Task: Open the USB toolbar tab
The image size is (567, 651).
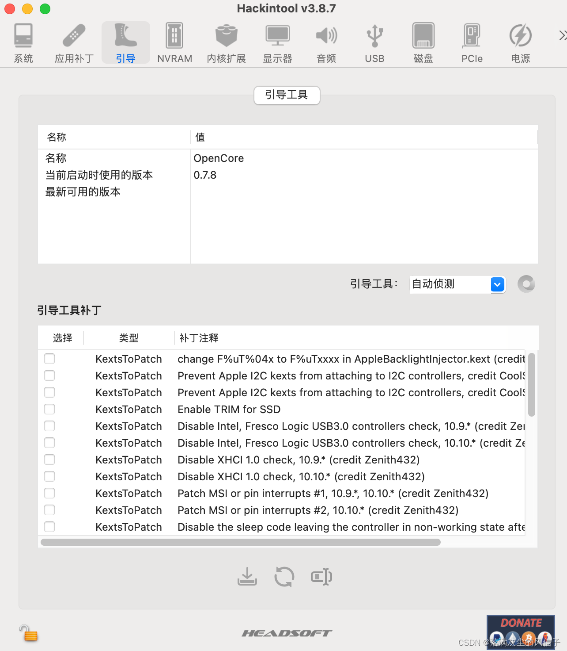Action: [x=374, y=43]
